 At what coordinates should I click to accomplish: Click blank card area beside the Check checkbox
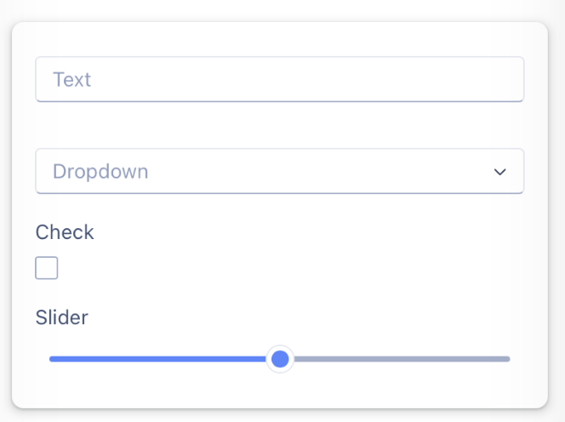click(x=288, y=268)
